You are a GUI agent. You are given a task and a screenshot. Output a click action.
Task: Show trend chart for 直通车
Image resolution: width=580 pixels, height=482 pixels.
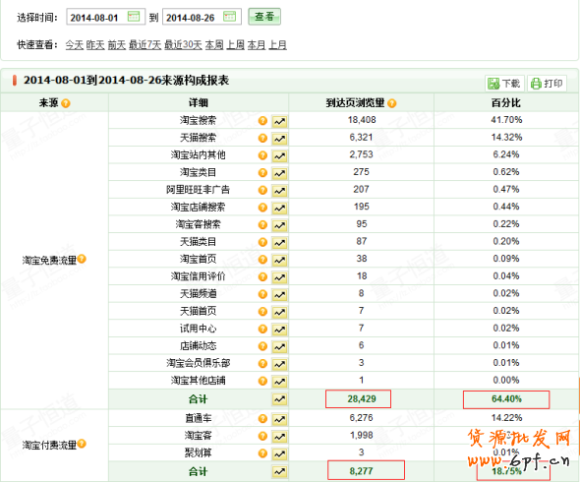coord(279,419)
